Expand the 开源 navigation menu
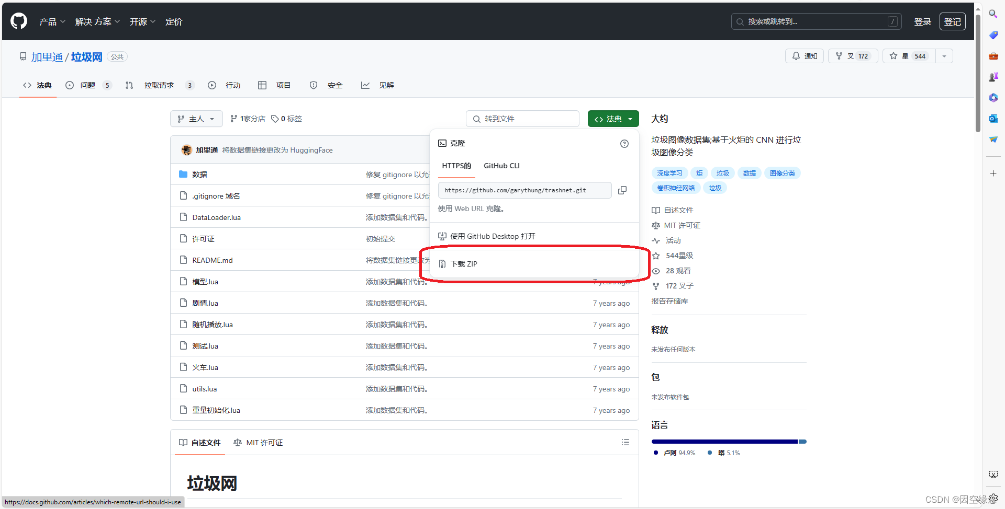The image size is (1005, 509). coord(143,21)
